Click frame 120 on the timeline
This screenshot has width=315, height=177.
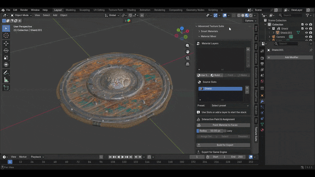(124, 162)
